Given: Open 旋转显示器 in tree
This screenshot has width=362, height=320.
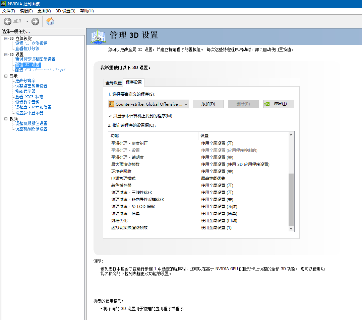Looking at the screenshot, I should click(25, 92).
